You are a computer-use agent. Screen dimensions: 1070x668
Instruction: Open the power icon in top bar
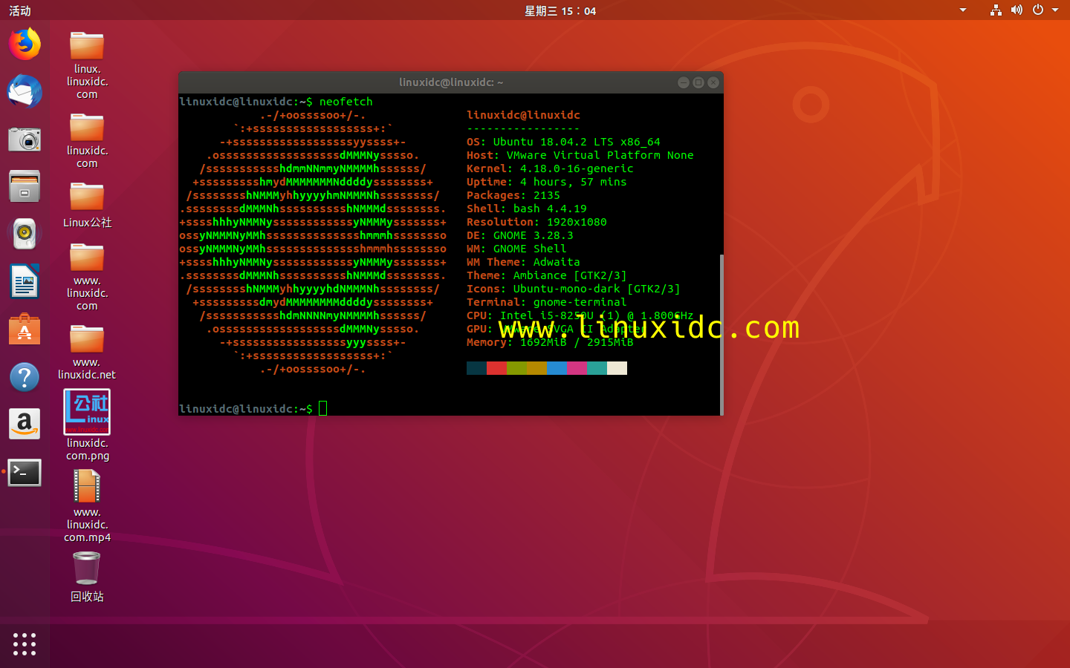1038,10
